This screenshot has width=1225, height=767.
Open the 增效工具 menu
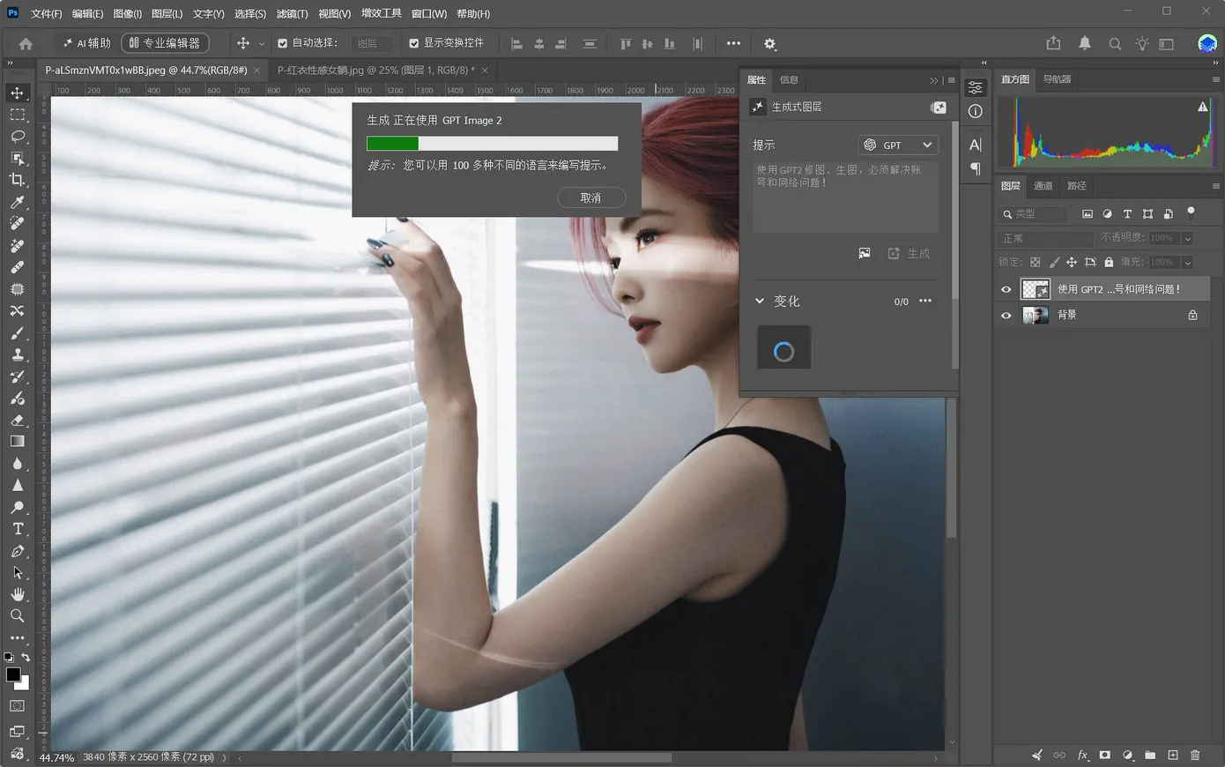click(382, 13)
